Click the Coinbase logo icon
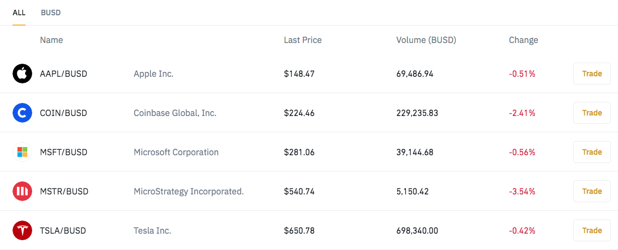The height and width of the screenshot is (250, 618). [x=22, y=113]
